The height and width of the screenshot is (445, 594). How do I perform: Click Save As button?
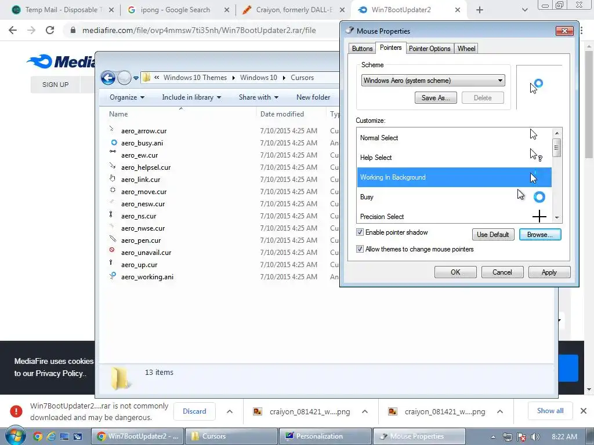point(436,97)
